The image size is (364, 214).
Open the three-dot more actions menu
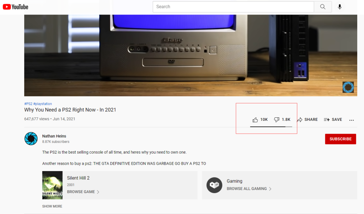(352, 120)
